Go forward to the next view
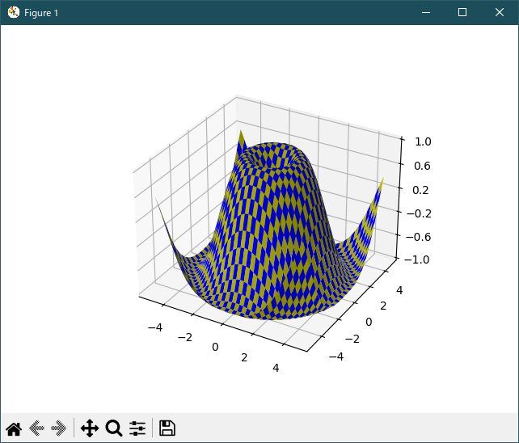This screenshot has width=519, height=443. point(58,428)
